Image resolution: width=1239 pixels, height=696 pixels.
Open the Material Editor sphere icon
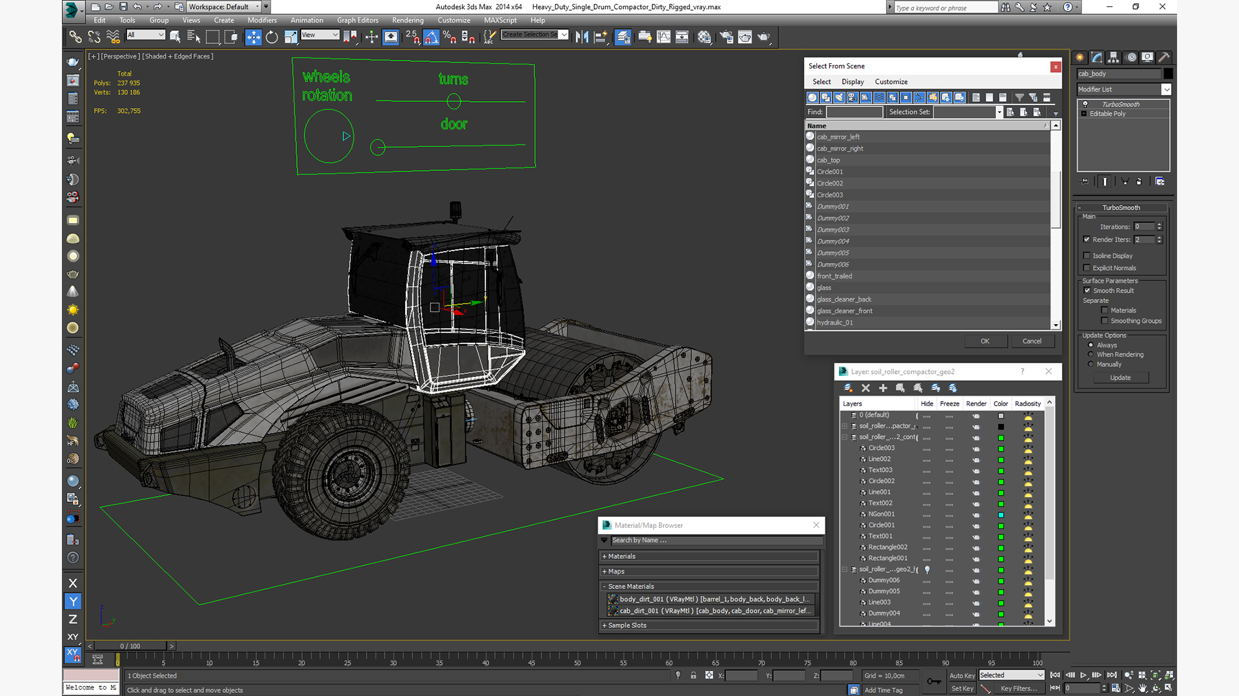[704, 37]
